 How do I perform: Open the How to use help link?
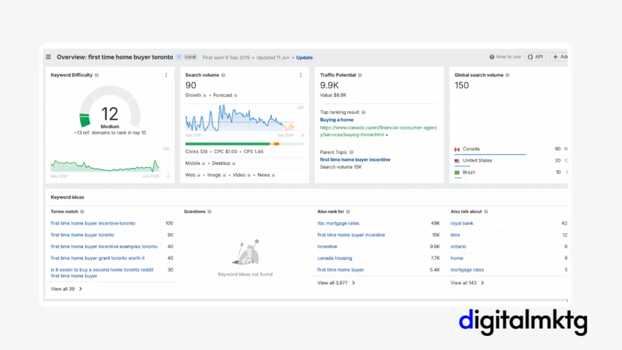click(x=505, y=57)
